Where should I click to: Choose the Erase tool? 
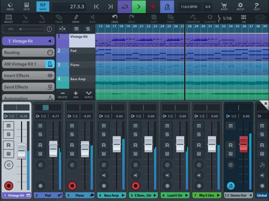[x=59, y=19]
